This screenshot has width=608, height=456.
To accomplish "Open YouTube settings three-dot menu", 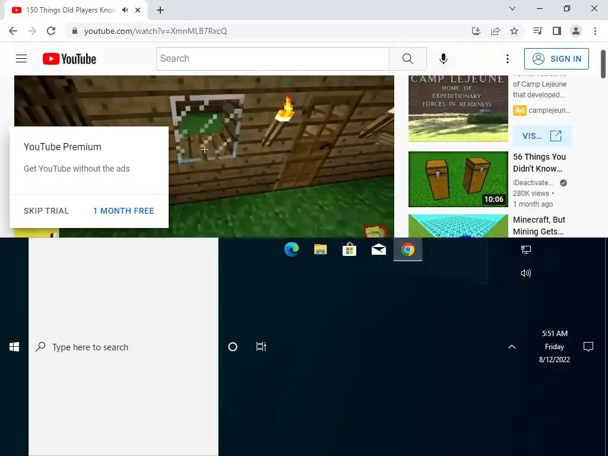I will (507, 59).
